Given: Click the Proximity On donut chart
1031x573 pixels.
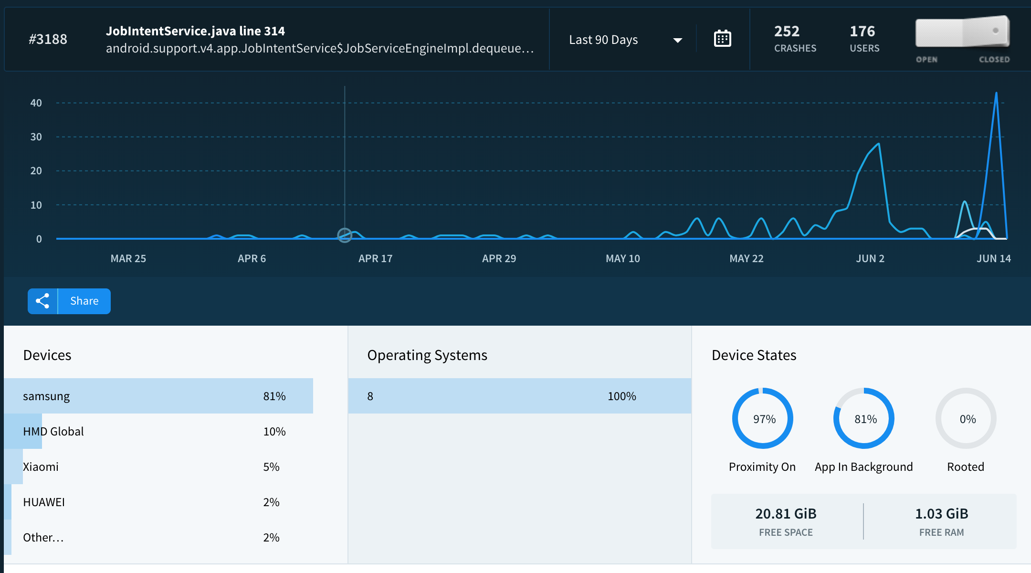Looking at the screenshot, I should pos(763,419).
